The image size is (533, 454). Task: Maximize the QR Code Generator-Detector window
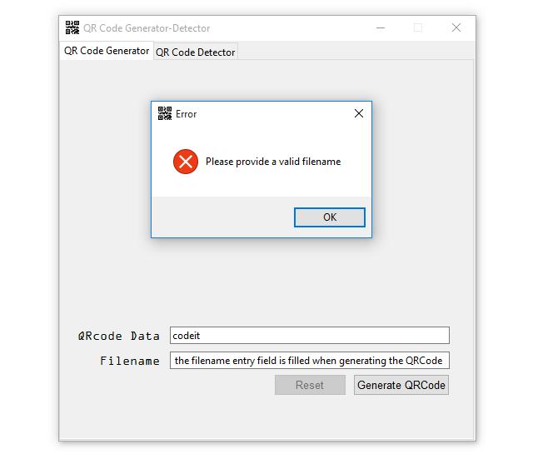tap(418, 27)
